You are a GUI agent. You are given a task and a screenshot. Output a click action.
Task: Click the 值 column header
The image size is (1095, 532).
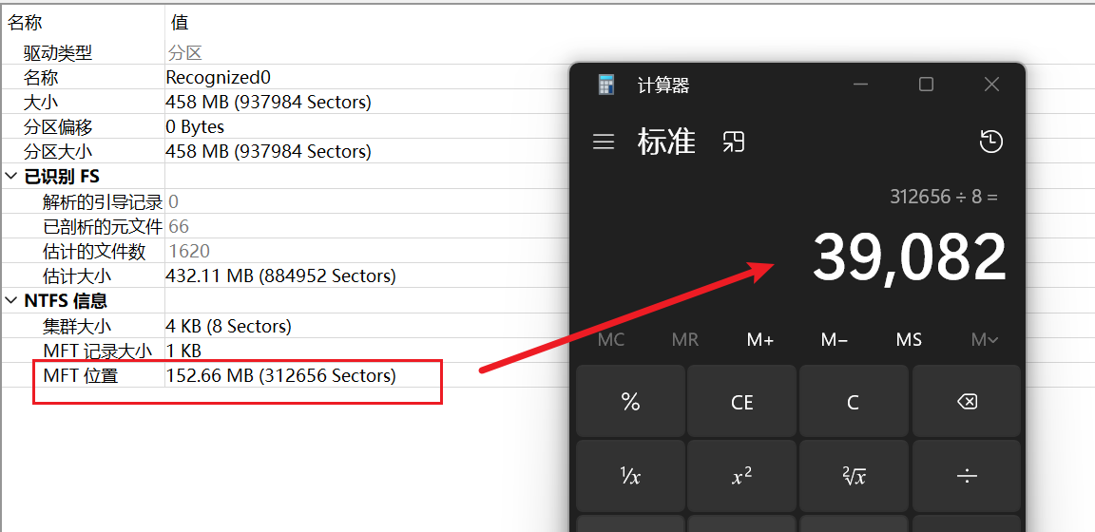[180, 23]
